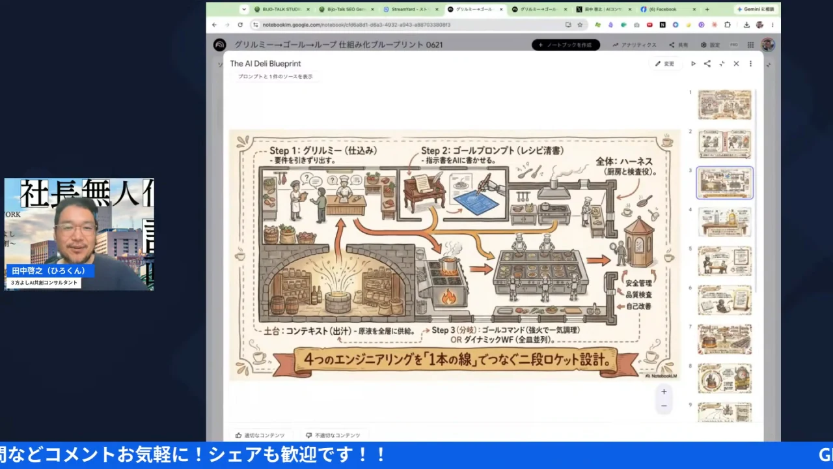Switch to the StreamYard tab
This screenshot has height=469, width=833.
coord(411,9)
